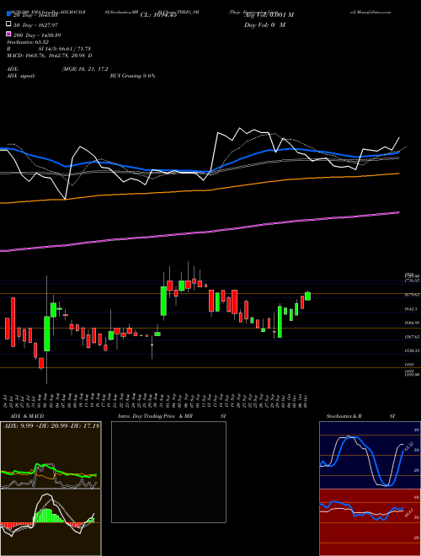Click the white 50 Day legend swatch
The height and width of the screenshot is (556, 421).
coord(9,24)
